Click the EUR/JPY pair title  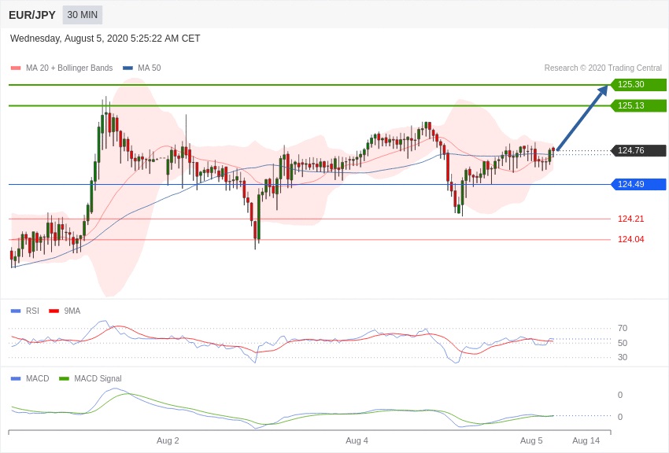click(32, 15)
